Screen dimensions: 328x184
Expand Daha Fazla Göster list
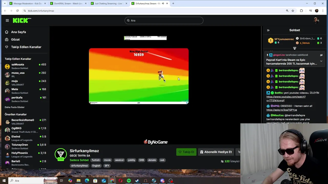[x=15, y=107]
